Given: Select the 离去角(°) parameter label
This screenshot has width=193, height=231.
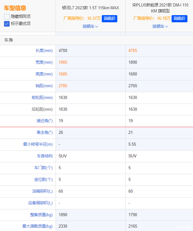Looking at the screenshot, I should (x=44, y=133).
